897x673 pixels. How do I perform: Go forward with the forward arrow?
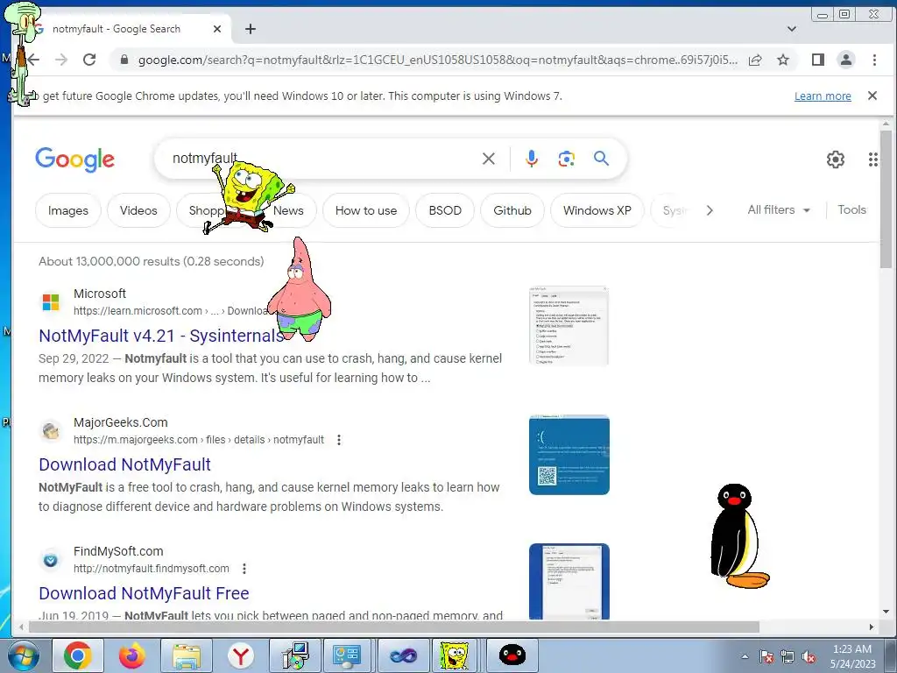tap(61, 60)
